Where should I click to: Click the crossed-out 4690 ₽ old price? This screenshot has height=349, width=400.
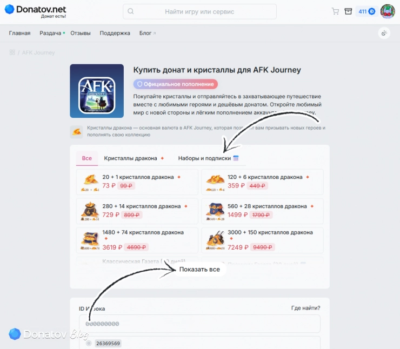pos(136,247)
